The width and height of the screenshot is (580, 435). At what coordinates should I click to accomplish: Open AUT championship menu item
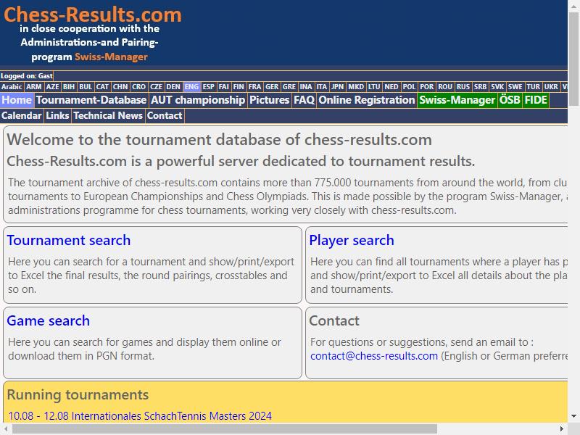[198, 100]
